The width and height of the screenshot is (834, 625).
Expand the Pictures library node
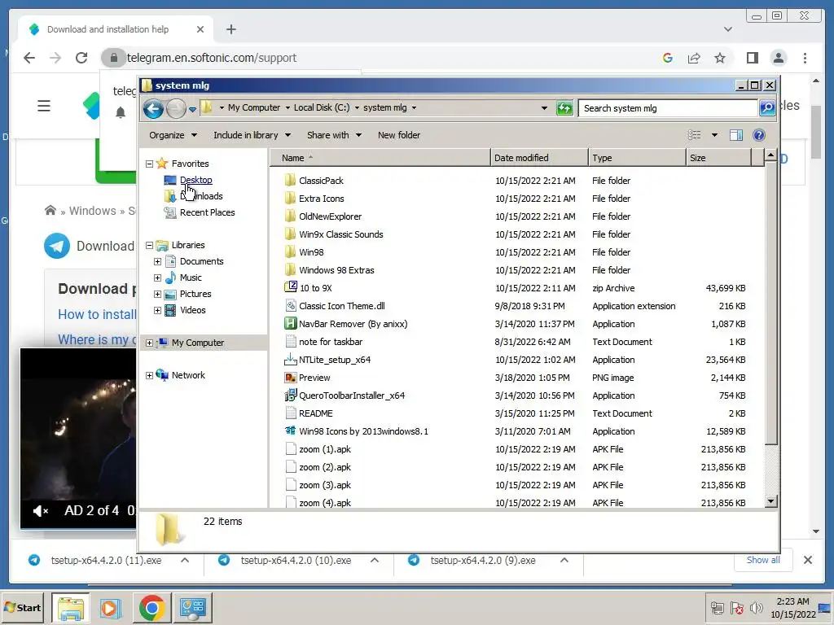(157, 294)
